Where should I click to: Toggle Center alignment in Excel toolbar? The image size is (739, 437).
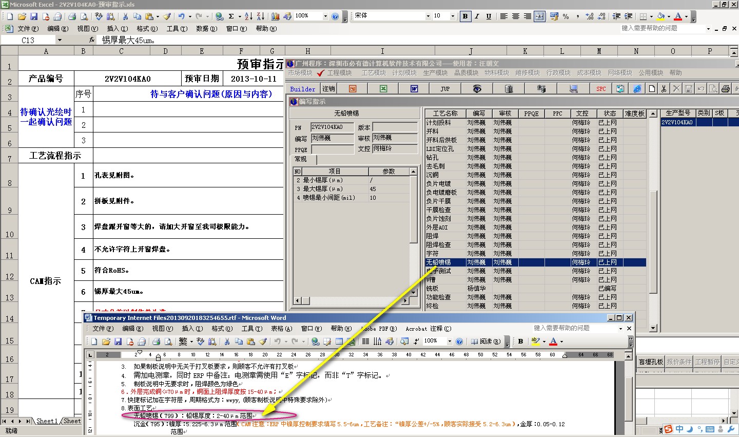(515, 16)
